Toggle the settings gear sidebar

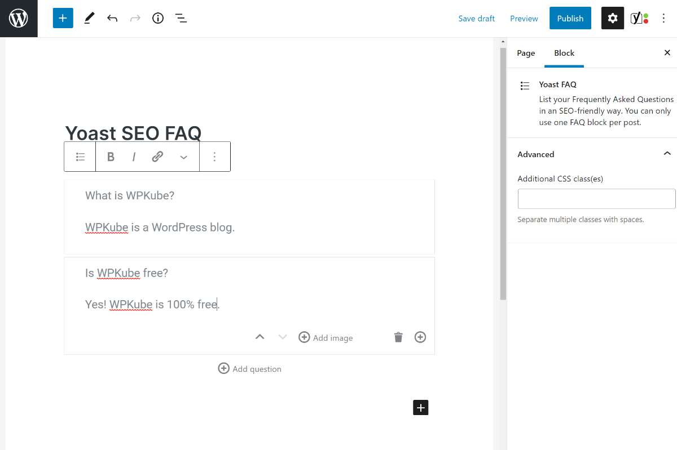tap(613, 19)
